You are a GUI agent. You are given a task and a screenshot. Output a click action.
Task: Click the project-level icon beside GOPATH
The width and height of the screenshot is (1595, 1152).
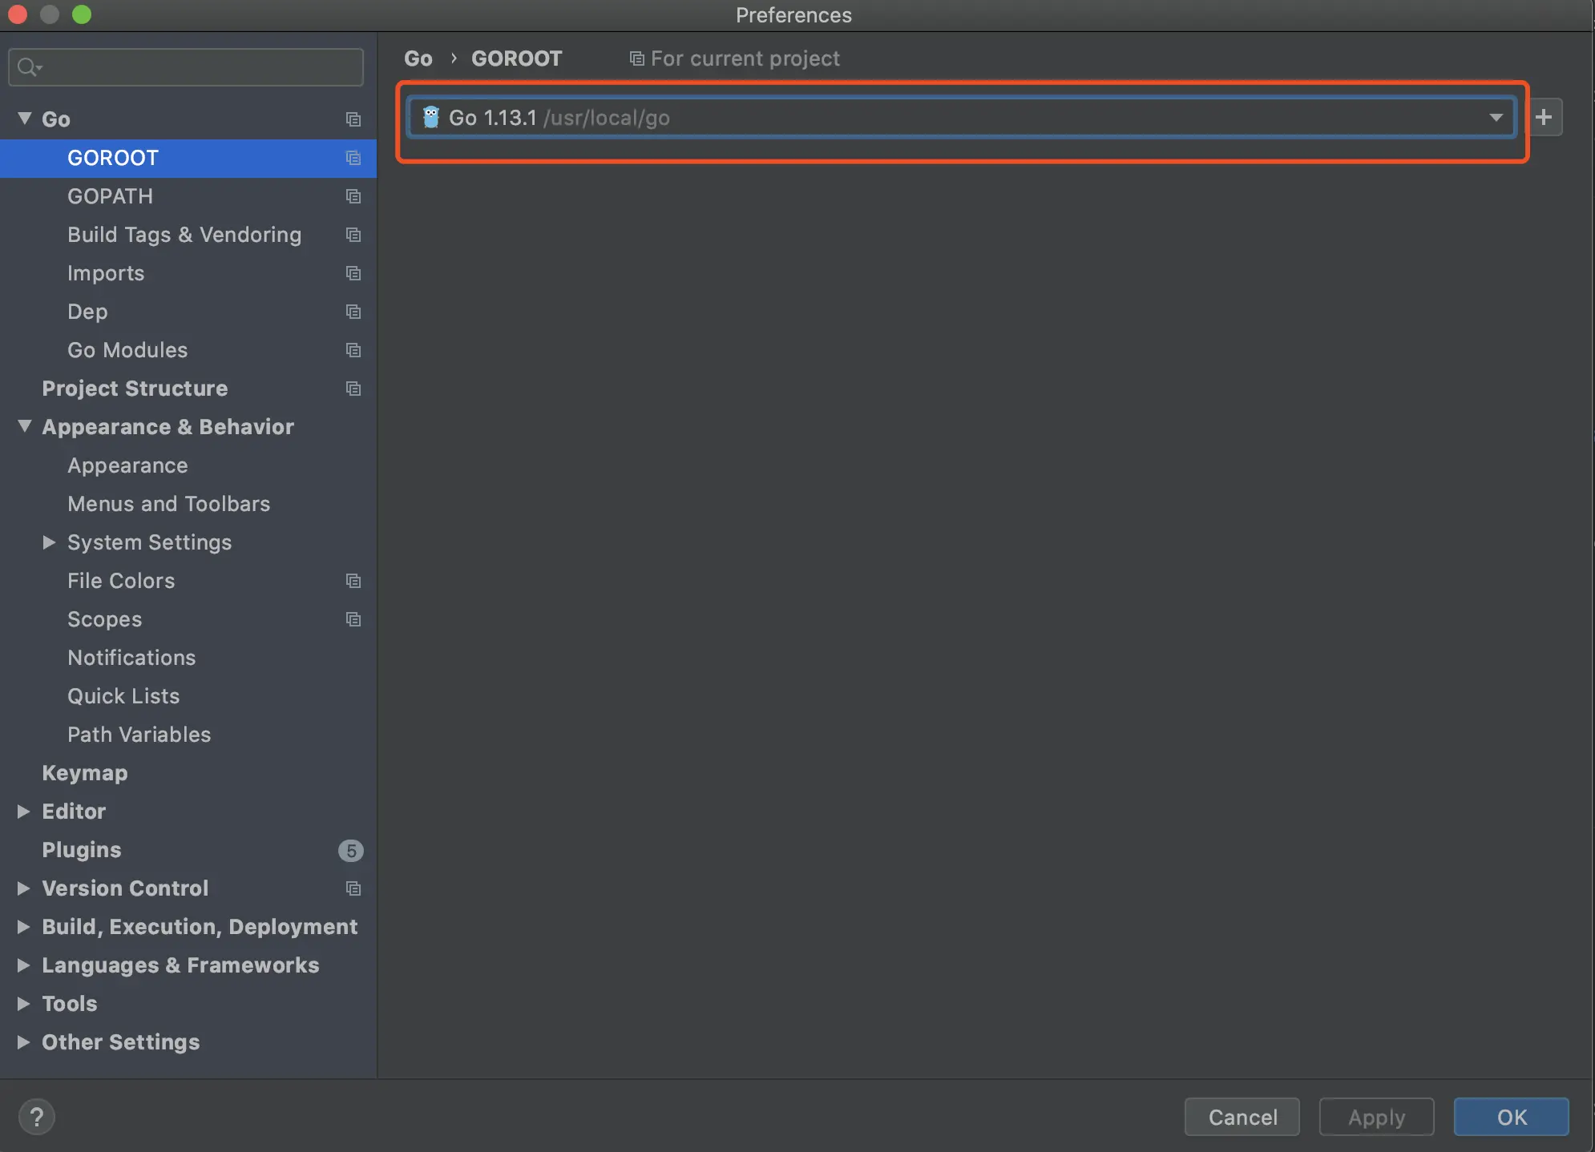[353, 196]
